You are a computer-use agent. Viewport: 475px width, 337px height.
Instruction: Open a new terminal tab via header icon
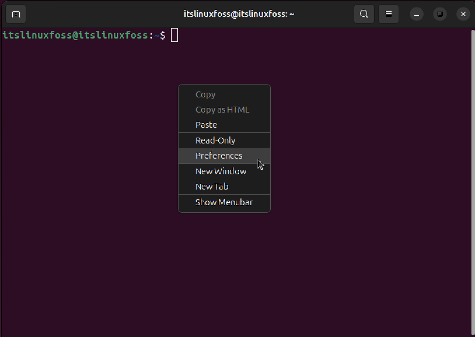pyautogui.click(x=15, y=14)
